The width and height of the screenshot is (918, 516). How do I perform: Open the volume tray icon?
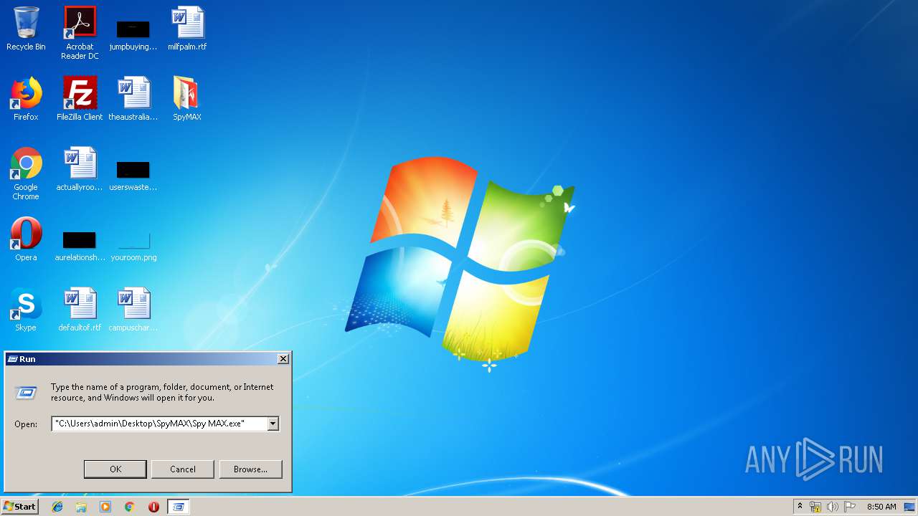(x=833, y=507)
